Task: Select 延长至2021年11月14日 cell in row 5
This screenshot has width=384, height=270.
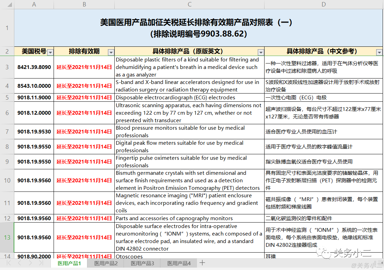Action: (x=84, y=98)
